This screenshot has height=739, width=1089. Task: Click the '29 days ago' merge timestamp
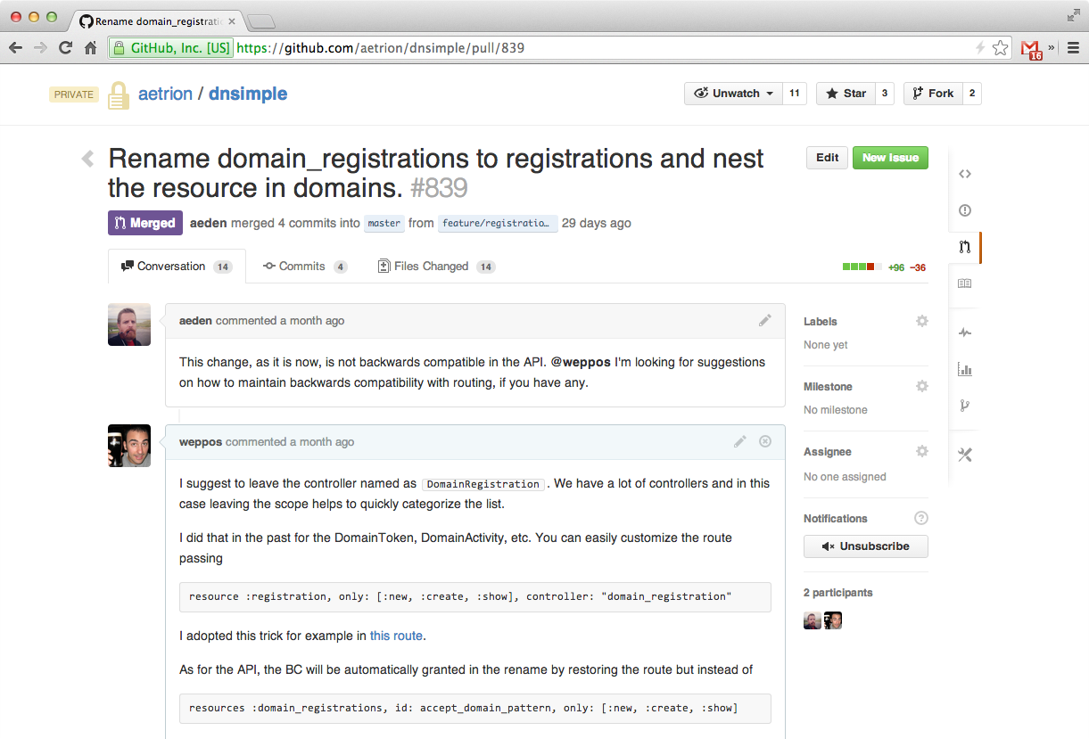pyautogui.click(x=596, y=223)
